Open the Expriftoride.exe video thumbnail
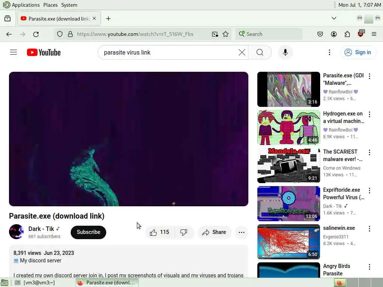Screen dimensions: 383x287 pos(288,204)
